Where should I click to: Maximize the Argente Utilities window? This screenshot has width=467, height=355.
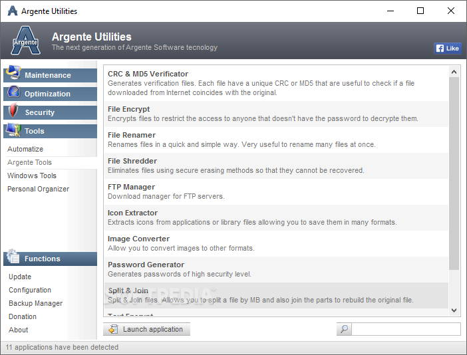[x=420, y=11]
